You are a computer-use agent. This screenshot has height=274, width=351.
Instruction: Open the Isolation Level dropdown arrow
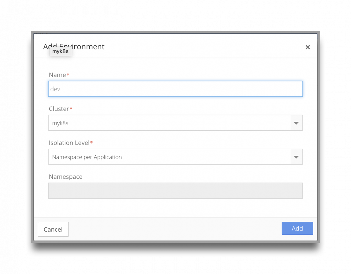(x=297, y=157)
